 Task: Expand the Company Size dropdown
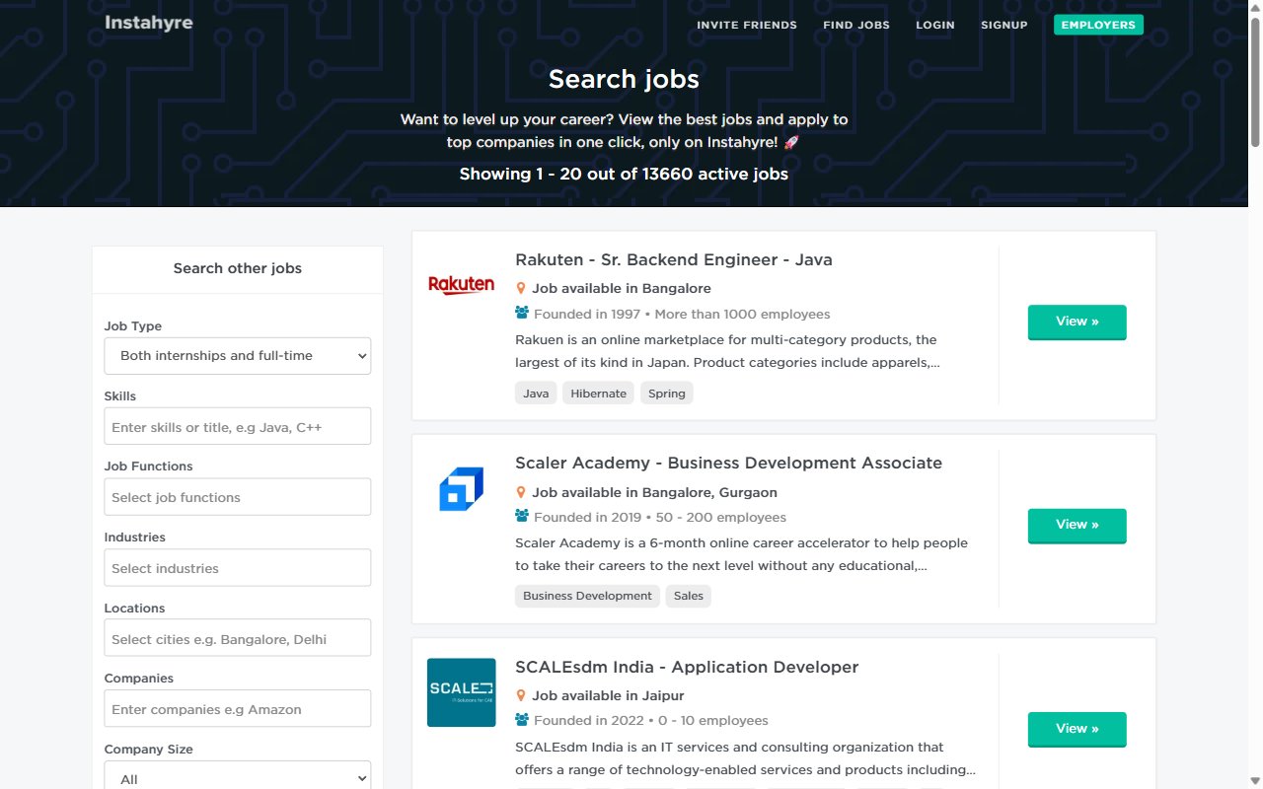(x=238, y=778)
